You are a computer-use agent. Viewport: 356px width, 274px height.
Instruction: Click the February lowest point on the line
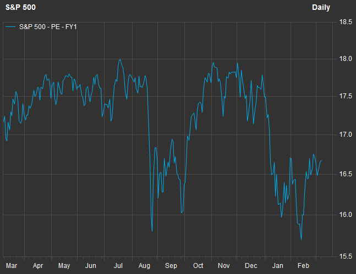302,239
